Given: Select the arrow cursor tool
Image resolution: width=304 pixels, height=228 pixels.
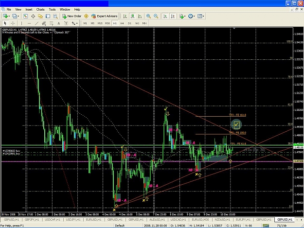Looking at the screenshot, I should click(x=5, y=23).
